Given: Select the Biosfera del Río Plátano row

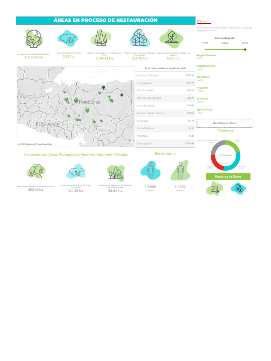Looking at the screenshot, I should click(x=165, y=113).
